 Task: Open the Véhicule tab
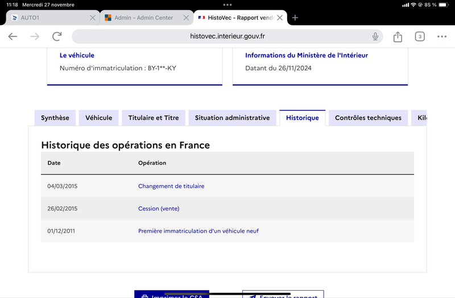coord(98,118)
